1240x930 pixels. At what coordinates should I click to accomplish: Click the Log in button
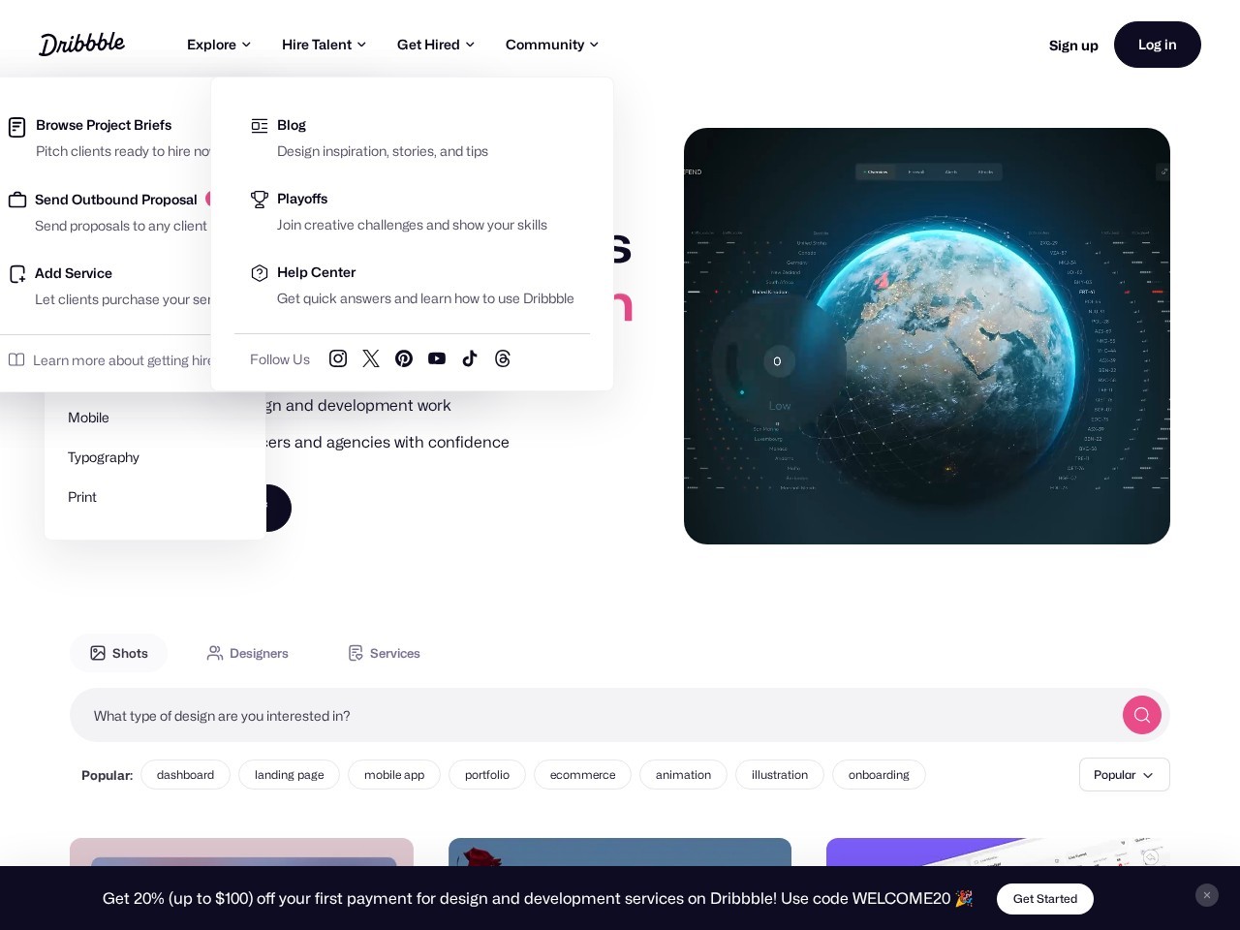[1158, 45]
